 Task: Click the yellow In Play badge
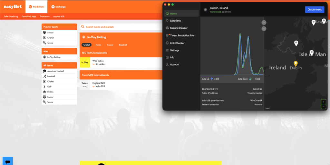(x=85, y=63)
